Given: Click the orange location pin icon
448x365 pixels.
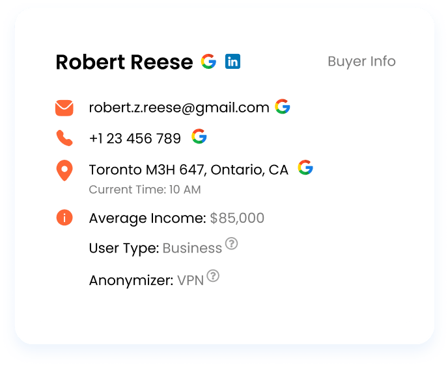Looking at the screenshot, I should pos(64,171).
